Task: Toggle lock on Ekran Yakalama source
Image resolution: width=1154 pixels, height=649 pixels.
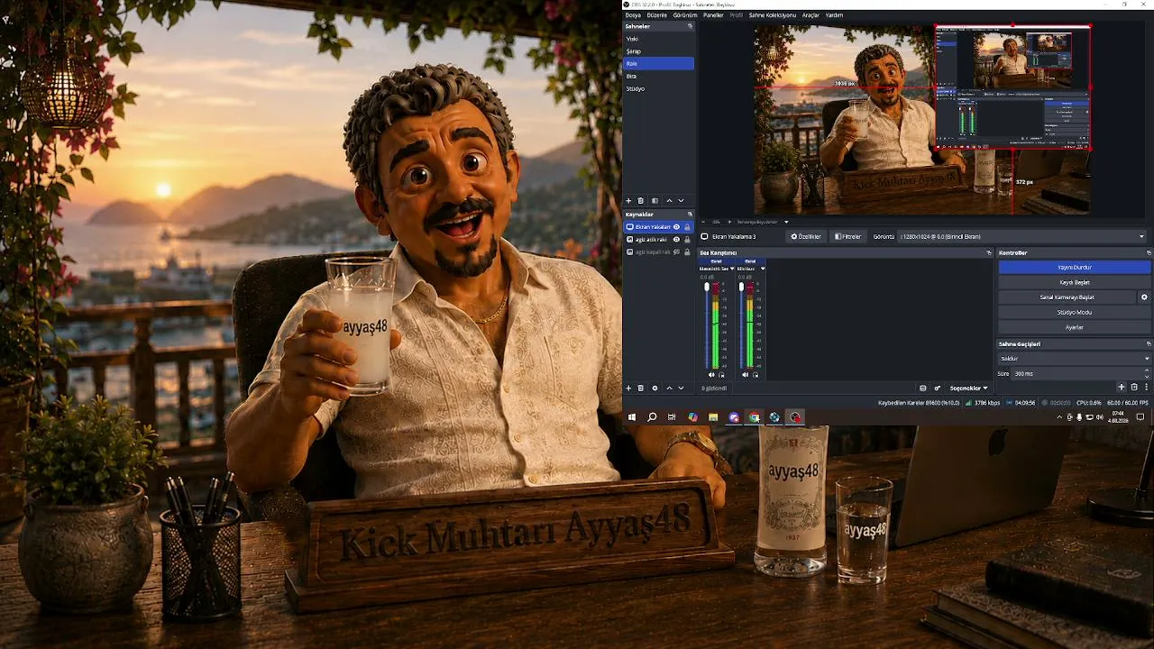Action: 687,227
